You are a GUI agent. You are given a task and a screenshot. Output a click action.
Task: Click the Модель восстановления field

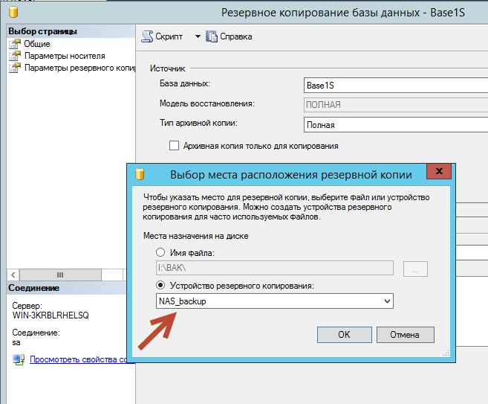[396, 105]
